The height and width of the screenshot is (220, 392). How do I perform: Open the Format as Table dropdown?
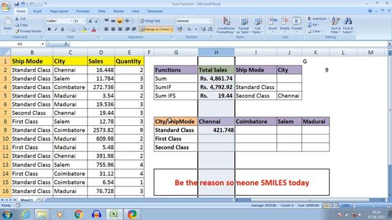[243, 25]
